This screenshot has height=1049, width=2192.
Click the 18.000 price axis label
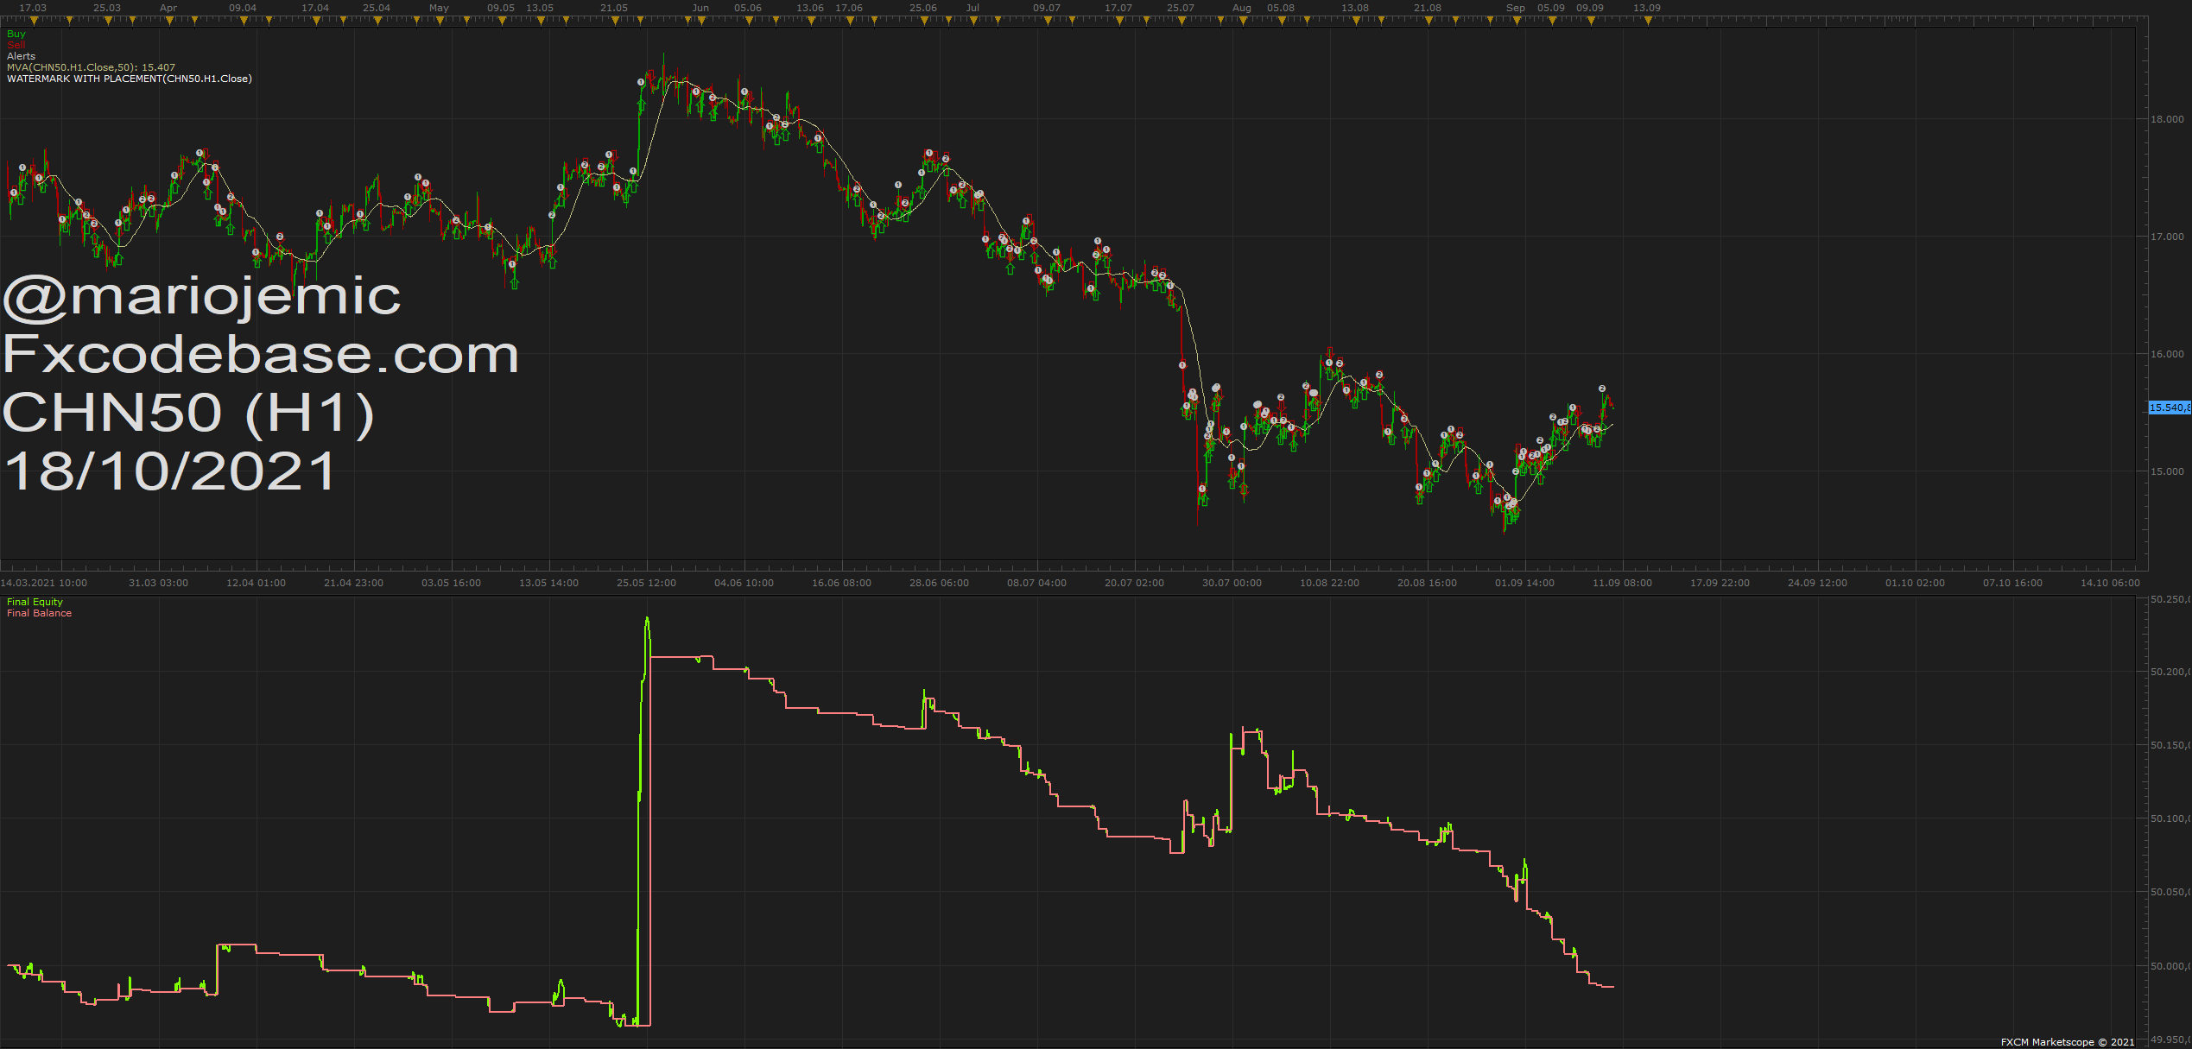2167,119
